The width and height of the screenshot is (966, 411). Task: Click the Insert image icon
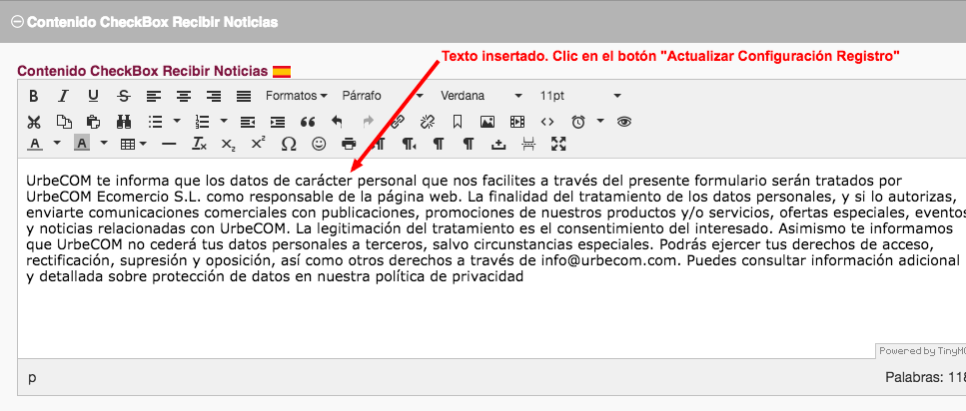[487, 122]
